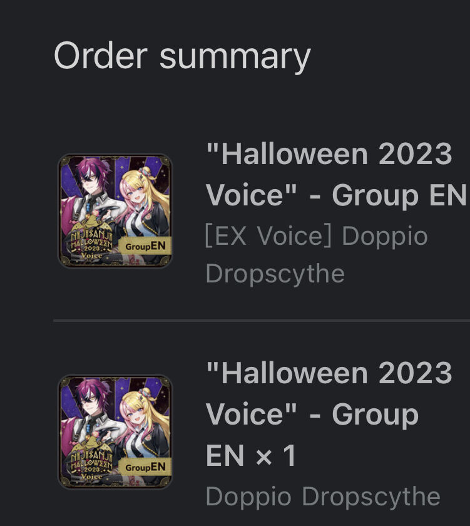The height and width of the screenshot is (526, 470).
Task: Open the second Halloween 2023 Voice thumbnail
Action: (115, 431)
